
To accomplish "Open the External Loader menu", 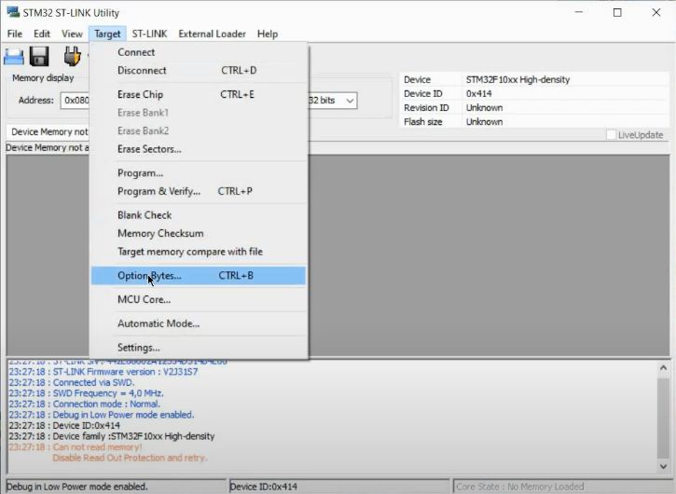I will pyautogui.click(x=212, y=34).
